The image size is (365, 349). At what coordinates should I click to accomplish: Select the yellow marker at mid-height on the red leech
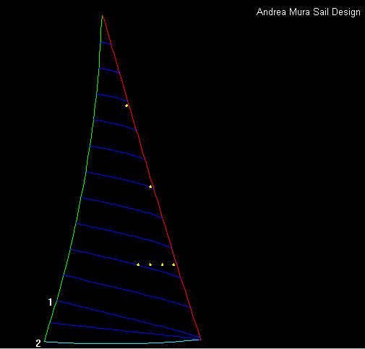pos(150,186)
